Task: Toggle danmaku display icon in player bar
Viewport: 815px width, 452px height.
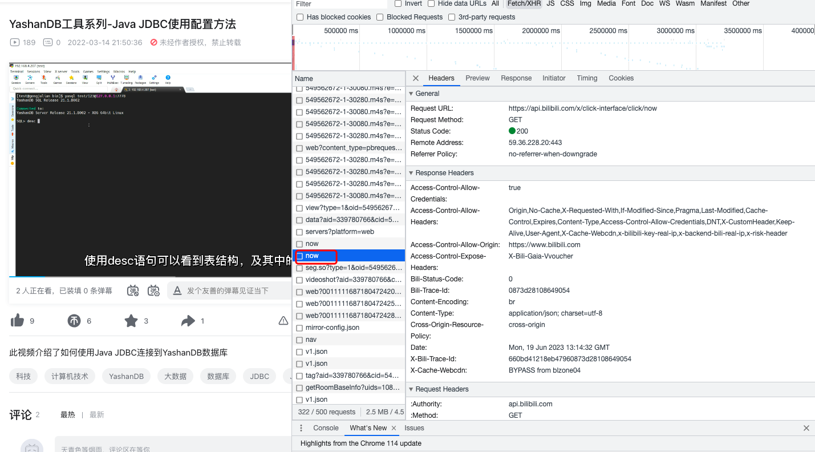Action: pyautogui.click(x=133, y=290)
